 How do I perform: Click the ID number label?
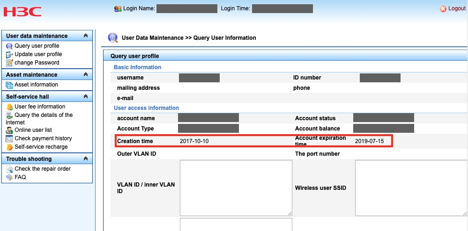307,78
